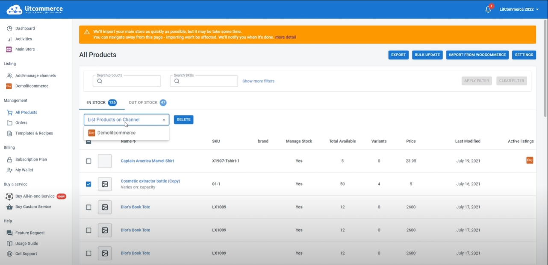Click the brand column header
Viewport: 548px width, 265px height.
pos(263,141)
